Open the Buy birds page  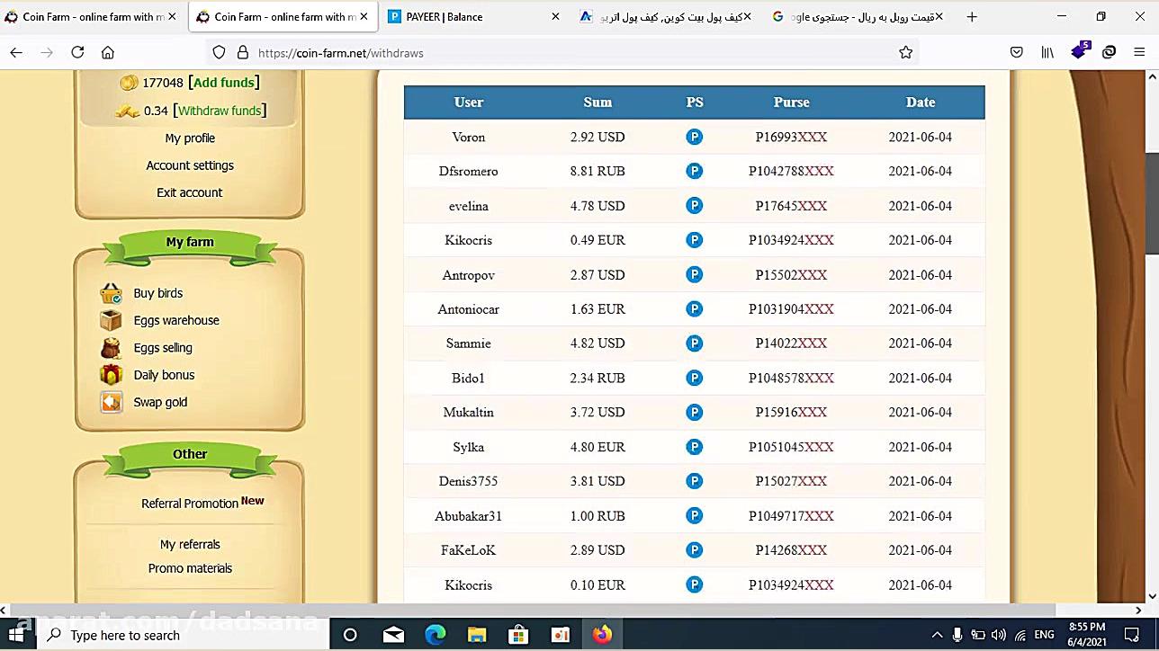158,293
